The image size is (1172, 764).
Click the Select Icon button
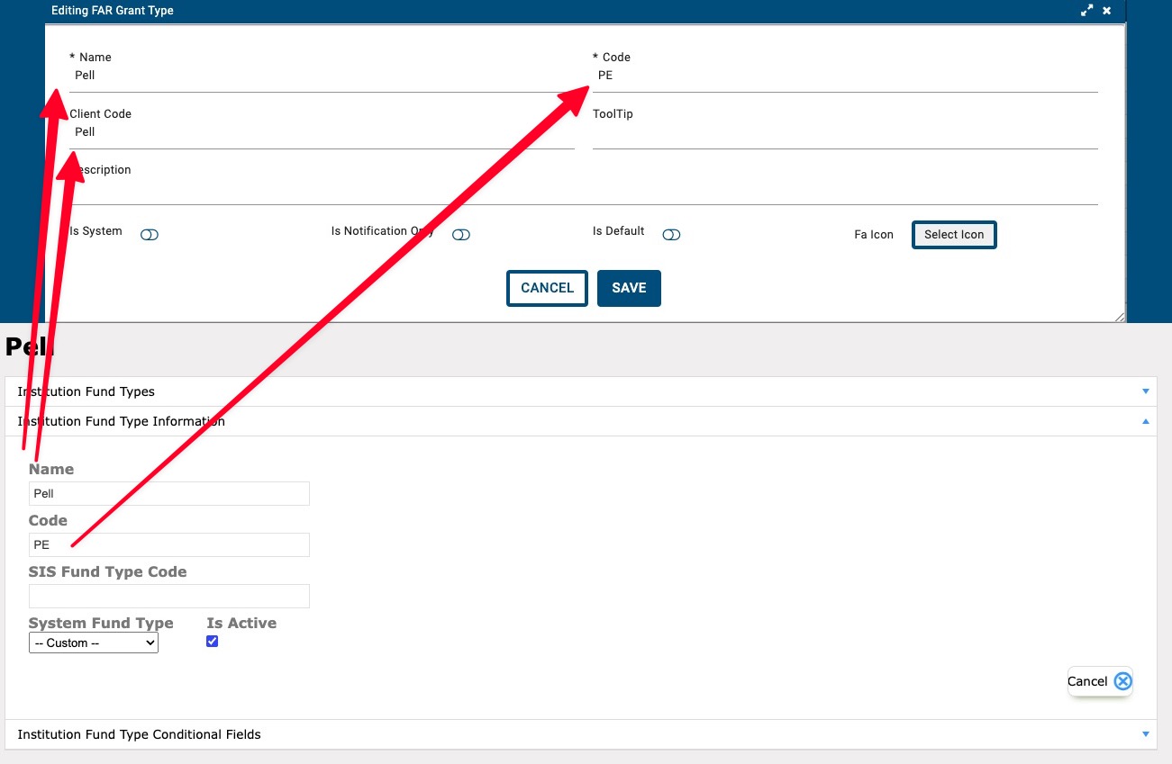(954, 235)
